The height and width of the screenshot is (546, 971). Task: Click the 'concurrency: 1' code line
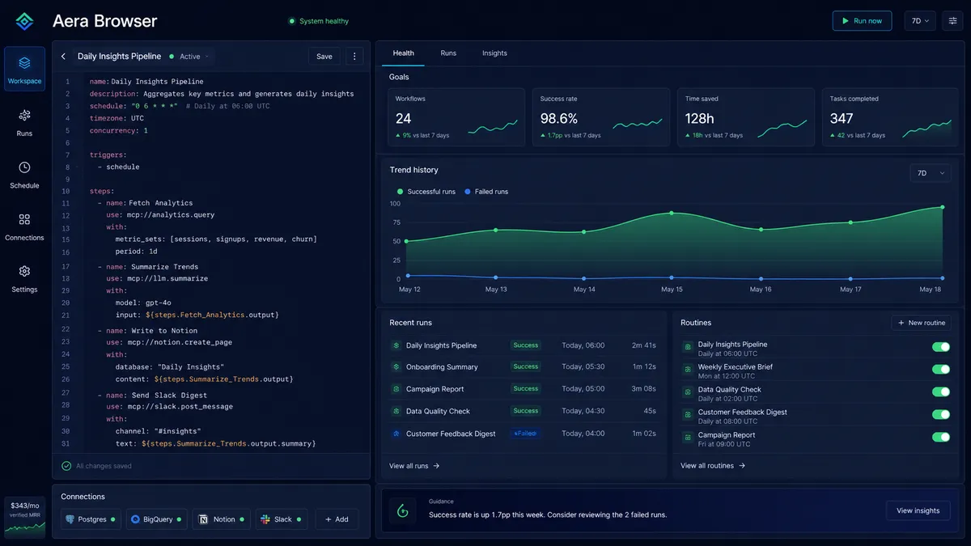[119, 130]
